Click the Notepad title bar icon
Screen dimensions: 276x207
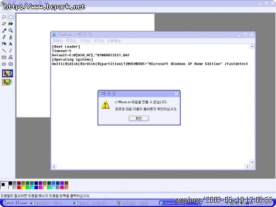54,35
